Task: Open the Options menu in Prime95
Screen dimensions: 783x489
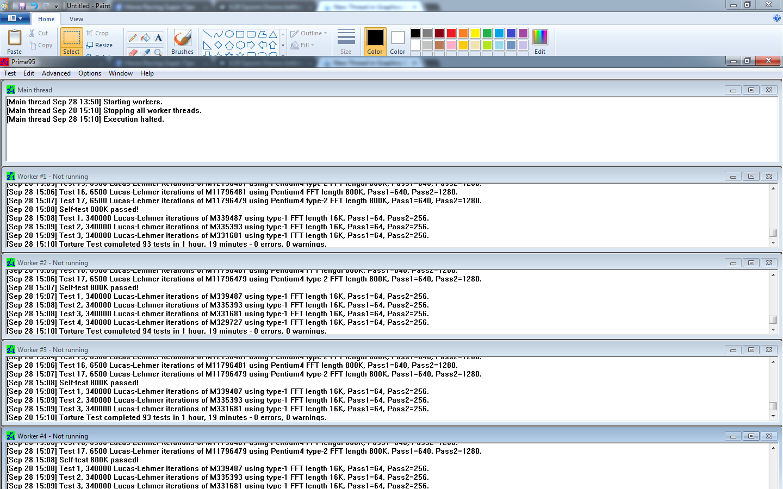Action: (x=90, y=73)
